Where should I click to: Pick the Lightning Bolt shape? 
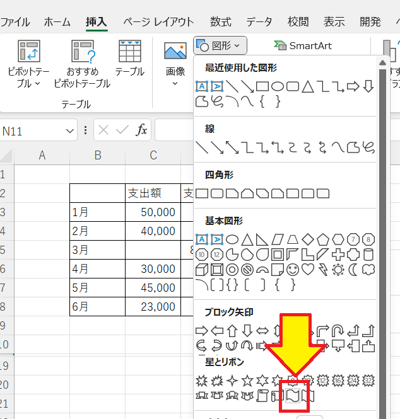tap(323, 270)
